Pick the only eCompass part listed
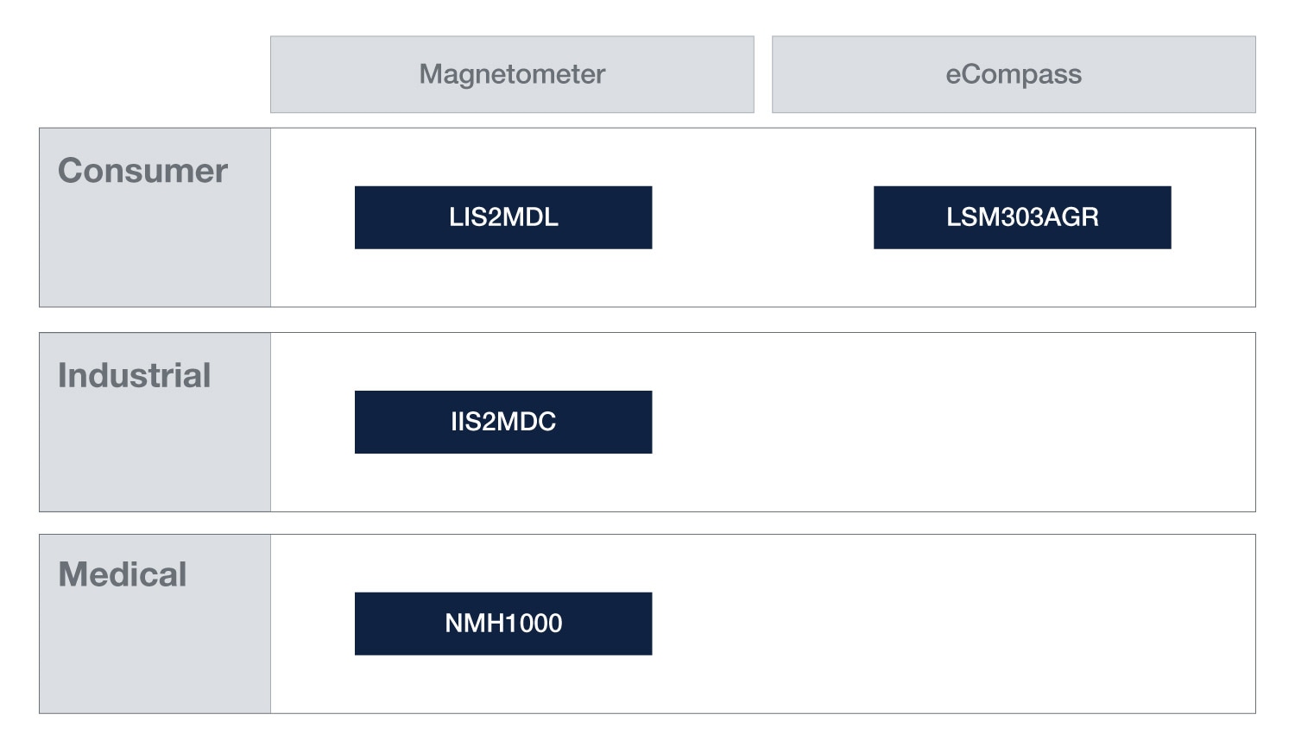Image resolution: width=1295 pixels, height=746 pixels. click(x=1022, y=217)
